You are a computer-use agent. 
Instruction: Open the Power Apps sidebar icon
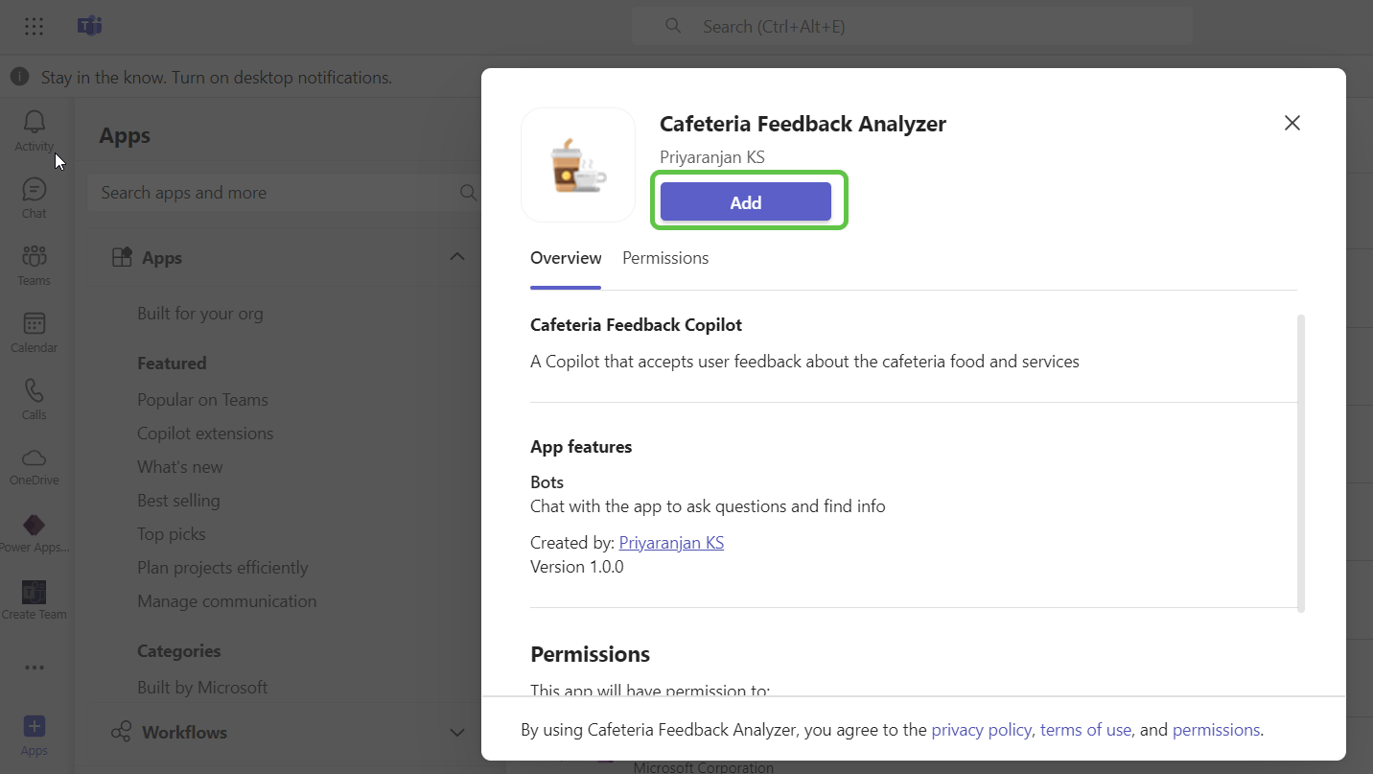(35, 526)
